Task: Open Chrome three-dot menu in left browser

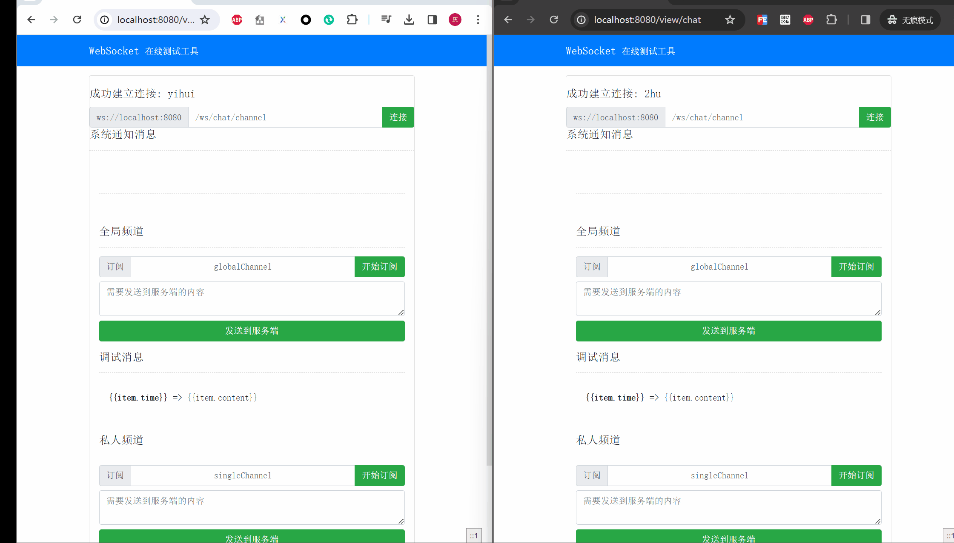Action: (x=478, y=20)
